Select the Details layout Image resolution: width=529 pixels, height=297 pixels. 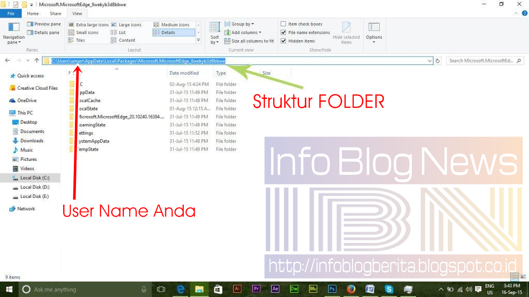[174, 32]
